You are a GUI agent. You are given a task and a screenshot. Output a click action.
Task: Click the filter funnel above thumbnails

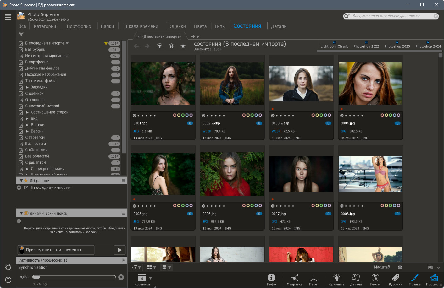click(160, 46)
